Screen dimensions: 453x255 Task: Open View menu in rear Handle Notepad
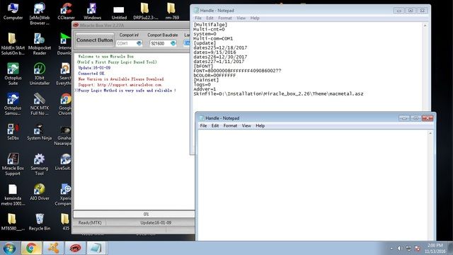pyautogui.click(x=241, y=18)
